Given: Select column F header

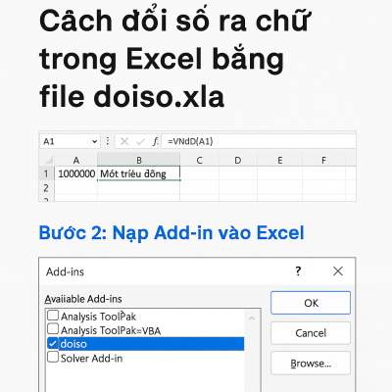Looking at the screenshot, I should tap(323, 160).
